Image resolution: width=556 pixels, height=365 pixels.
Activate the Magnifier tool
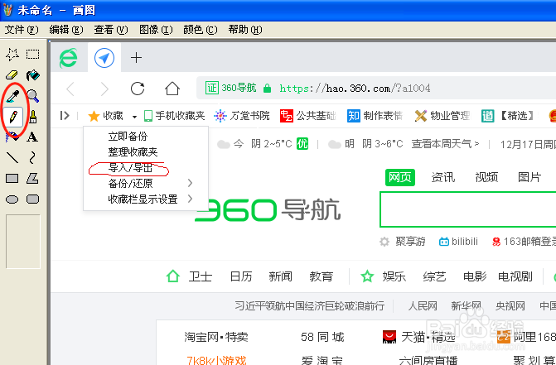point(32,96)
